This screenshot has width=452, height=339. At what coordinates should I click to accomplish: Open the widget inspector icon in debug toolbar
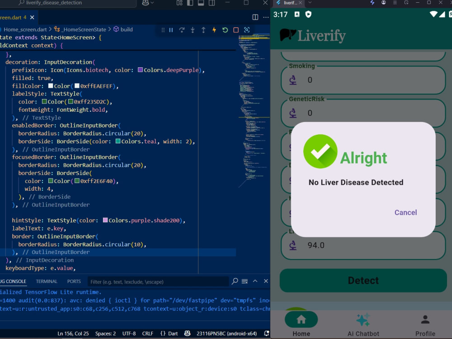click(x=247, y=30)
